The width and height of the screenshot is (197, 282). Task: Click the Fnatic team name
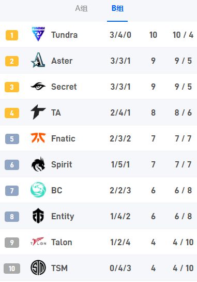tap(63, 138)
